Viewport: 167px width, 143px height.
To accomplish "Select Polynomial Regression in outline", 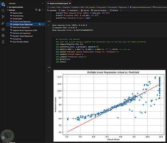I will [21, 27].
